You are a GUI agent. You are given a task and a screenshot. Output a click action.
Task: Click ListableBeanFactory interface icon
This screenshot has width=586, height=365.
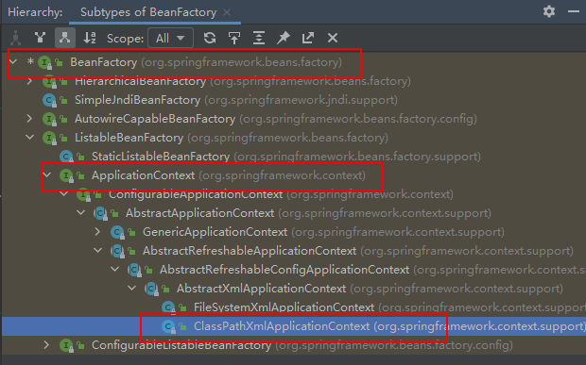49,138
